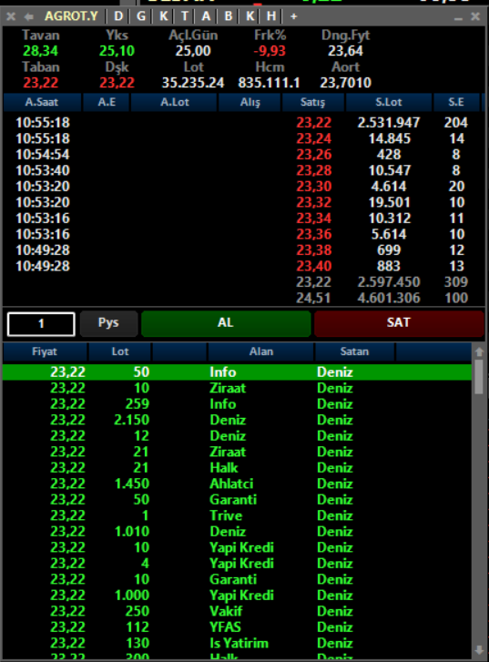Switch to the B tab
This screenshot has width=489, height=662.
click(x=228, y=16)
